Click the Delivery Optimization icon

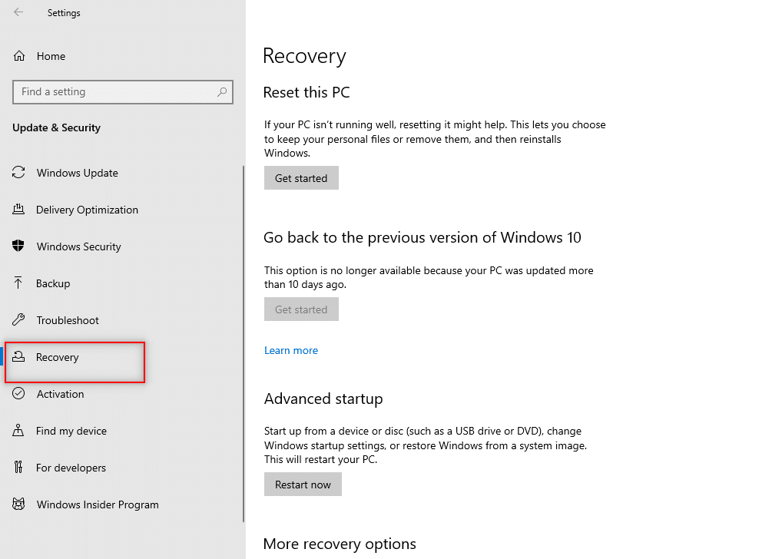pos(18,209)
